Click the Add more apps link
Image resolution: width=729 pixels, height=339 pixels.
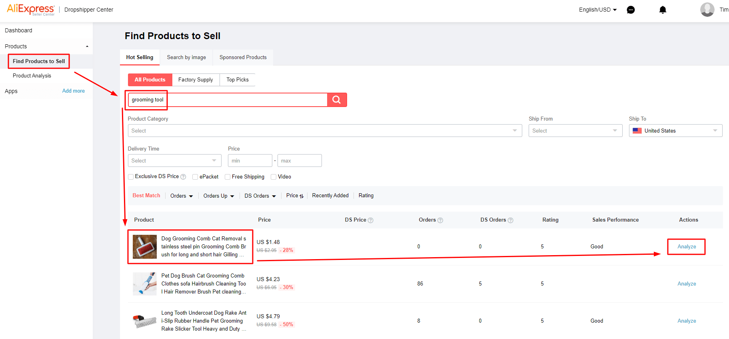pyautogui.click(x=73, y=91)
